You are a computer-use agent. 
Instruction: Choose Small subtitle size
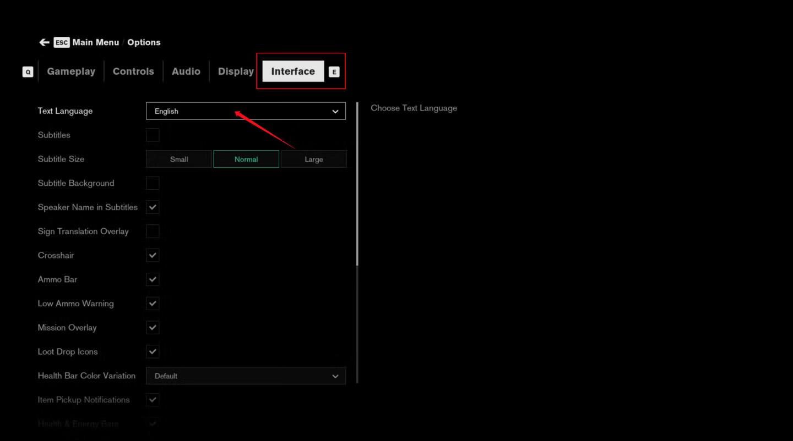click(179, 159)
